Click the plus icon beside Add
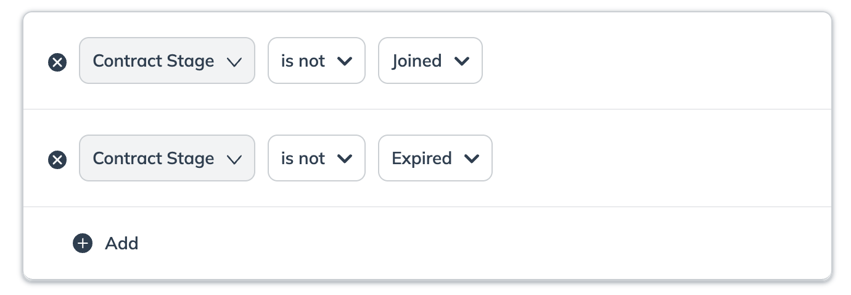Image resolution: width=851 pixels, height=295 pixels. pos(82,243)
